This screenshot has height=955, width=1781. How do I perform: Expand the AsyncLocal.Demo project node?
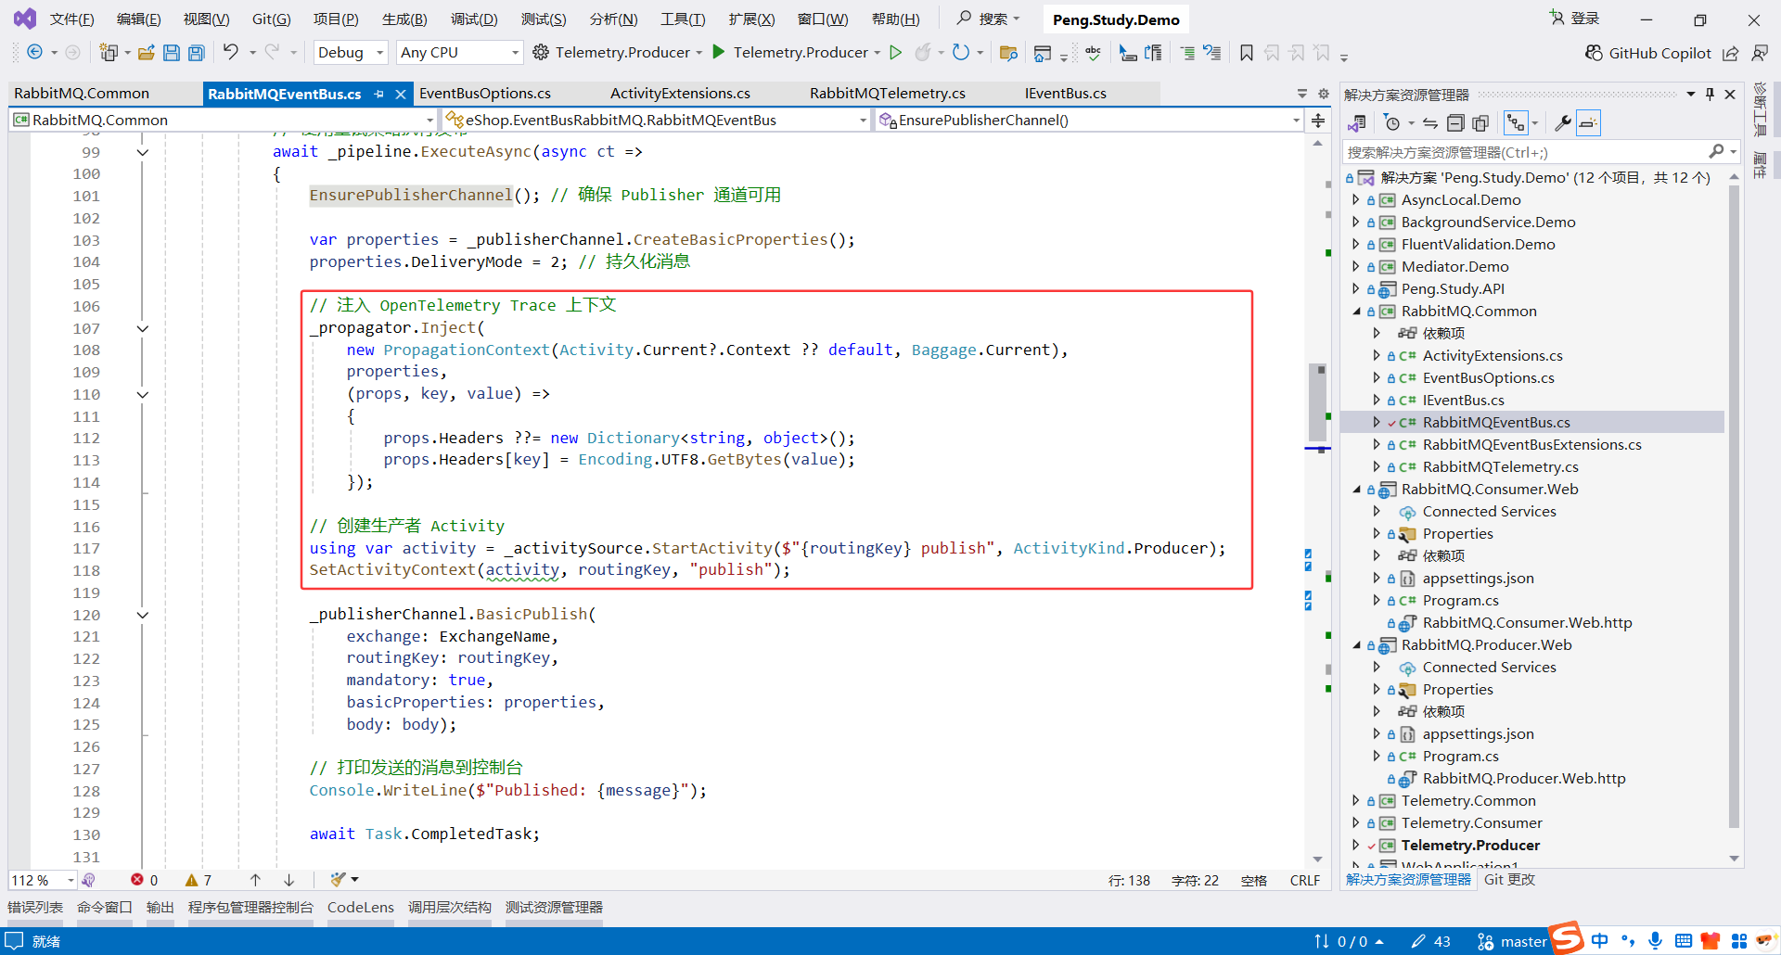click(1356, 200)
